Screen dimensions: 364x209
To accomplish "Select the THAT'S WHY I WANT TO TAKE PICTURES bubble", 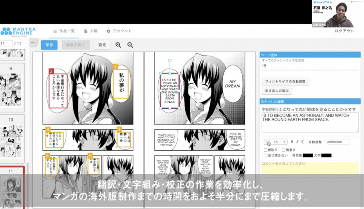I will point(166,140).
